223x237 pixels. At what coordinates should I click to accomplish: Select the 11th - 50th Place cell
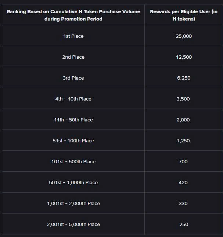[x=73, y=120]
